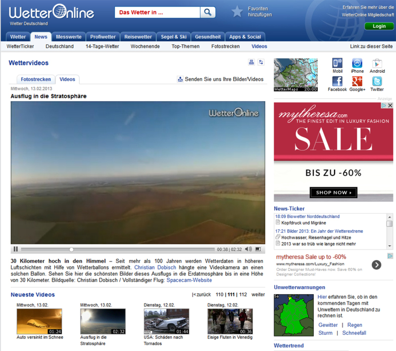Open Sturm warnings link
The height and width of the screenshot is (351, 396).
[x=325, y=333]
